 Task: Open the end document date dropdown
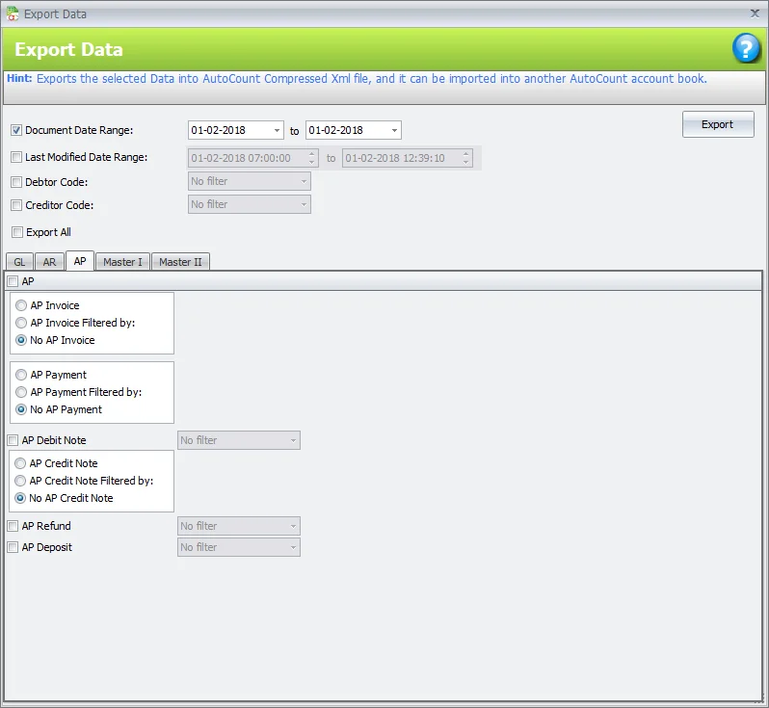point(394,131)
